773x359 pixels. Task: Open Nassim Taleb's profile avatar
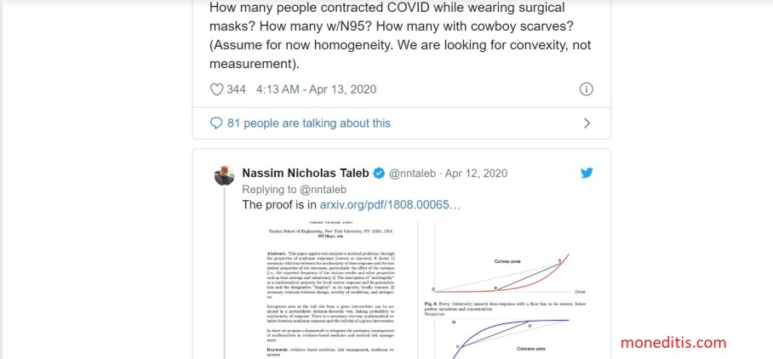(x=221, y=175)
